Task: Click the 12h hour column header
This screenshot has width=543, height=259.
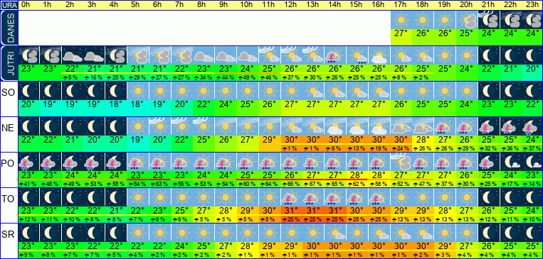Action: (x=292, y=5)
